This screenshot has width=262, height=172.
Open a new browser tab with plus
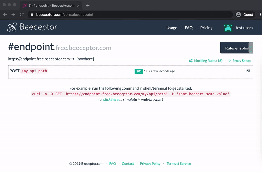click(x=88, y=6)
